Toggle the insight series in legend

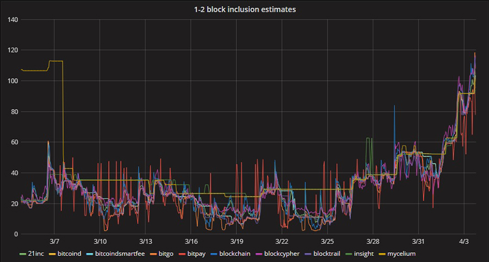pyautogui.click(x=360, y=253)
